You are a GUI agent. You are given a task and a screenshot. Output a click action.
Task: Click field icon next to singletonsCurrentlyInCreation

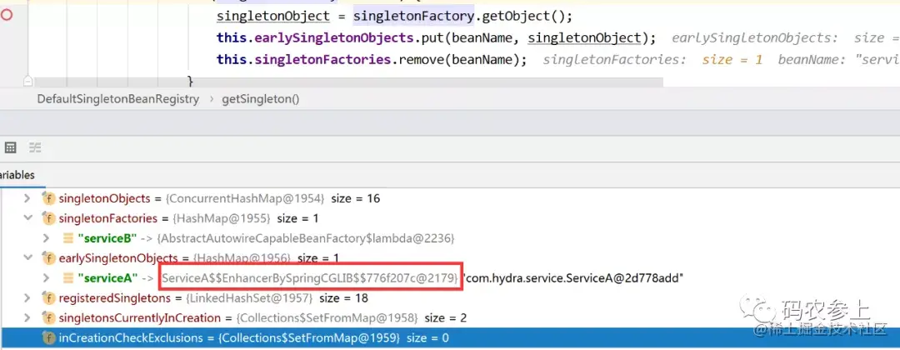pos(49,317)
